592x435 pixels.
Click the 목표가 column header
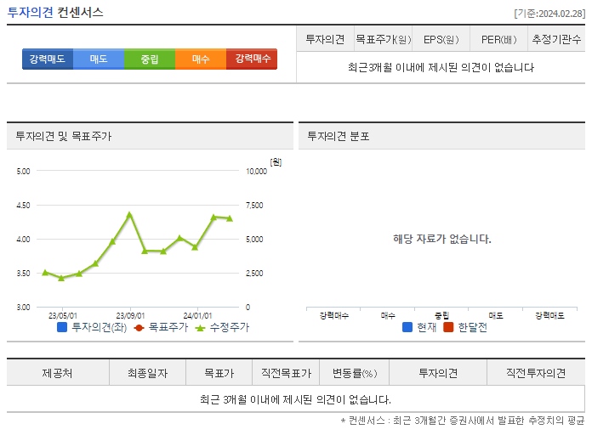click(x=219, y=373)
